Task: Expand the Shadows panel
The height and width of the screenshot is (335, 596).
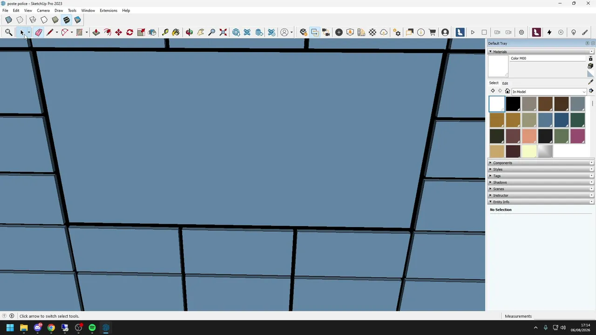Action: 541,182
